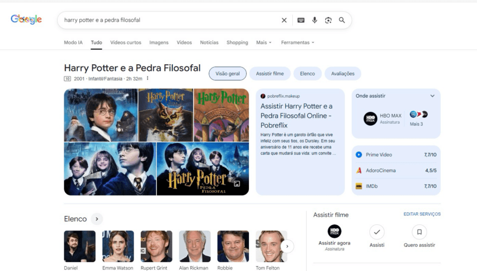
Task: Open Google Lens image search
Action: tap(328, 20)
